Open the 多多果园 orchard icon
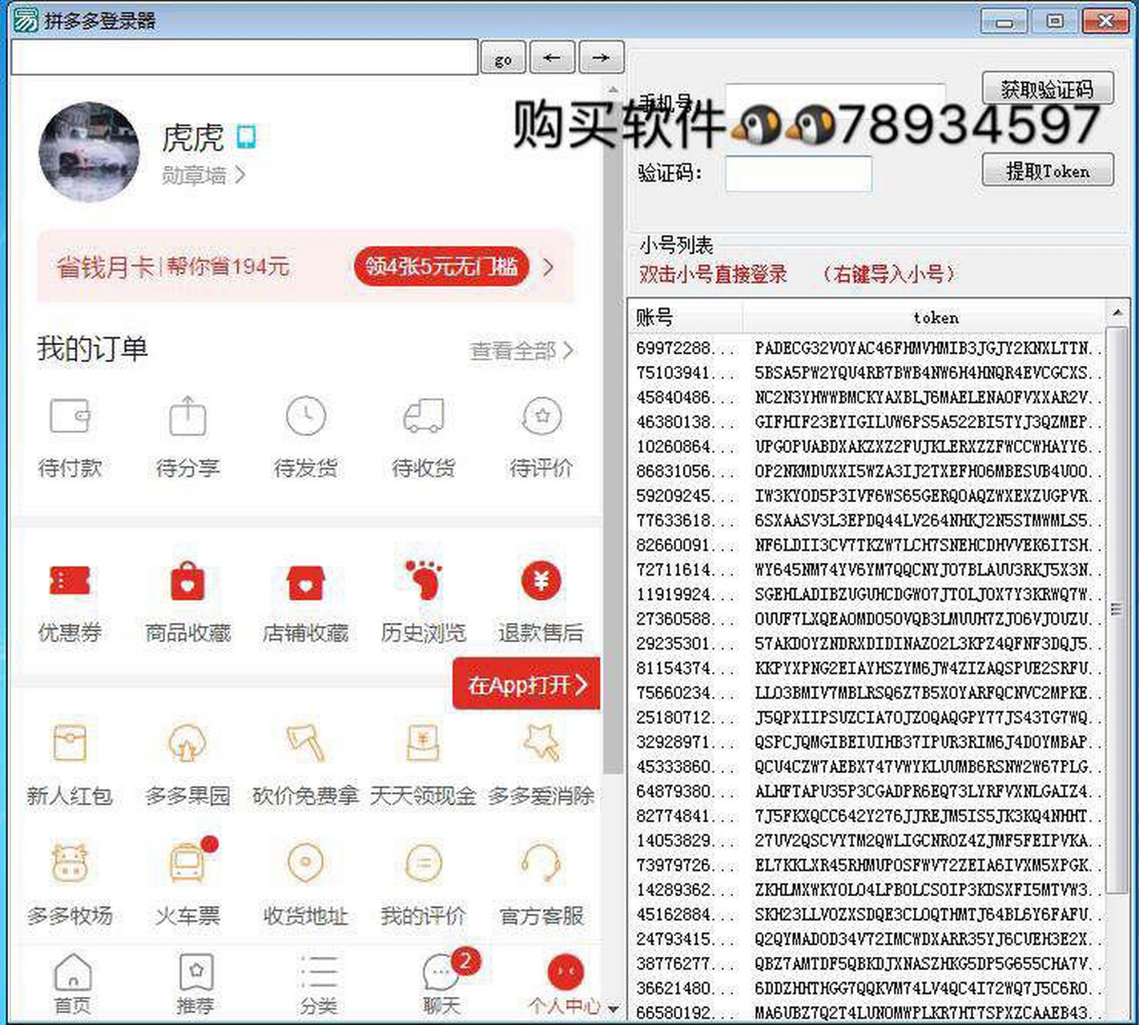 (x=187, y=744)
